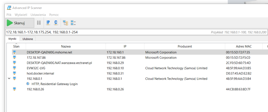Click the collapse all results icon
Screen dimensions: 268x112
coord(73,23)
